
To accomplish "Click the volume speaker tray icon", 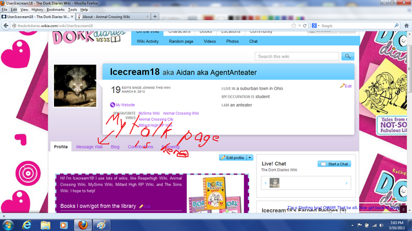I will tap(382, 225).
